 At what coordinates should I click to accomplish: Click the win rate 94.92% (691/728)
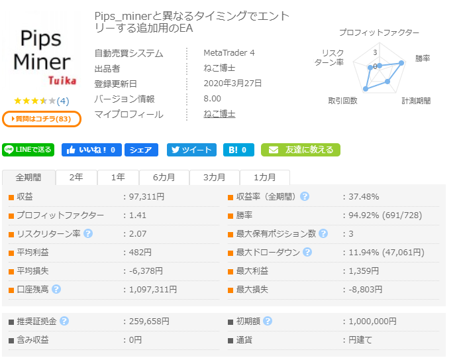click(385, 215)
